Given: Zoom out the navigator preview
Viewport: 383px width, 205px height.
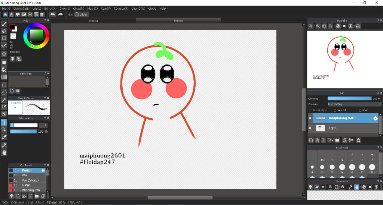Looking at the screenshot, I should click(x=331, y=26).
